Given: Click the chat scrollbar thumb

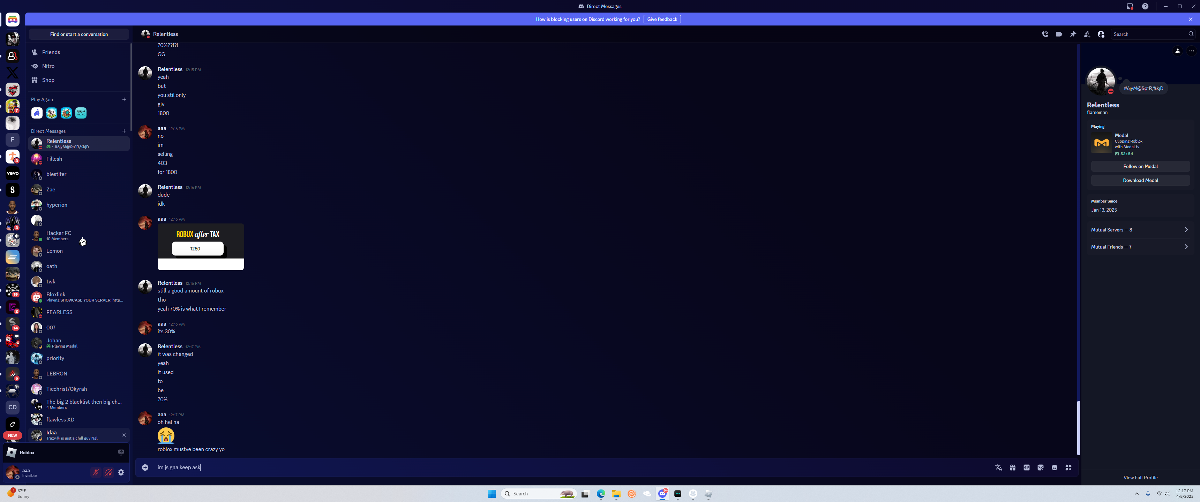Looking at the screenshot, I should click(x=1078, y=427).
